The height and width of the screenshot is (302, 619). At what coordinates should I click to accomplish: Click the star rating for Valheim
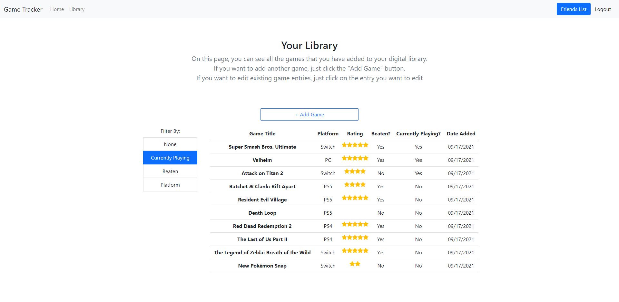coord(355,158)
